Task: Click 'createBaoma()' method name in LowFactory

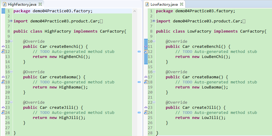Action: pos(208,77)
